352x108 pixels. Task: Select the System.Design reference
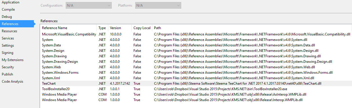196,51
